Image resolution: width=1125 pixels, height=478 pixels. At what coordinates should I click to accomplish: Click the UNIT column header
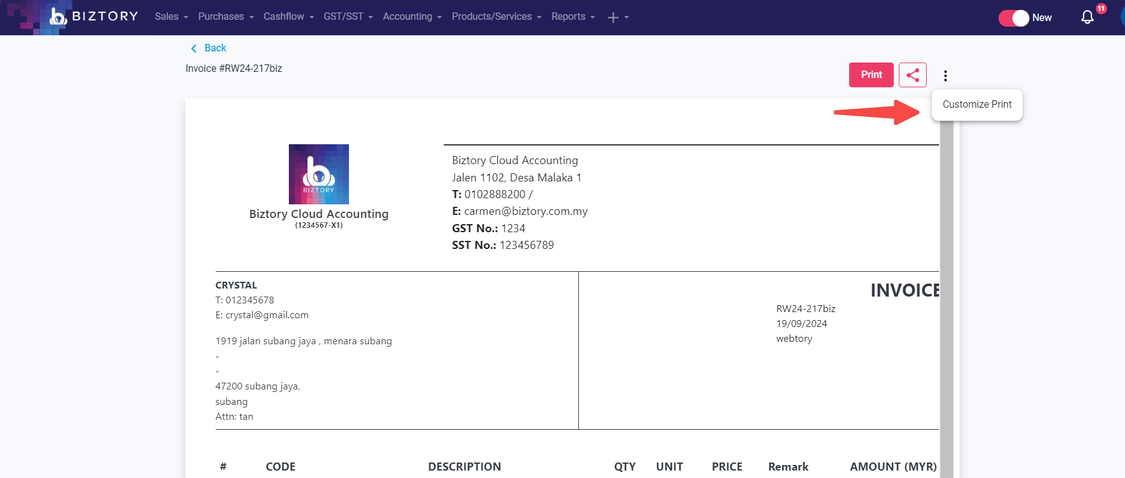click(x=669, y=467)
